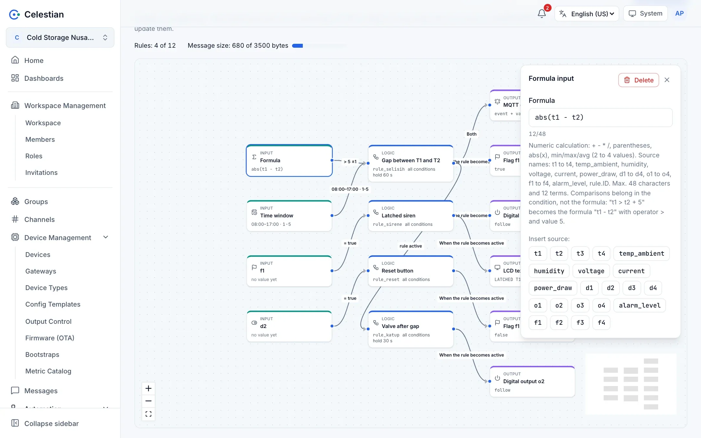This screenshot has width=701, height=438.
Task: Zoom in on the rule canvas
Action: [x=148, y=388]
